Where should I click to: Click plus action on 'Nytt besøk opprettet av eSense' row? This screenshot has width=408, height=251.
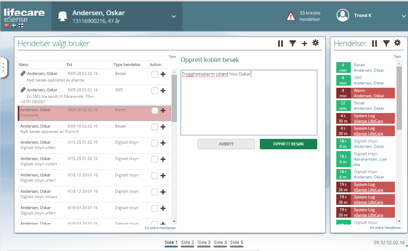pyautogui.click(x=163, y=74)
